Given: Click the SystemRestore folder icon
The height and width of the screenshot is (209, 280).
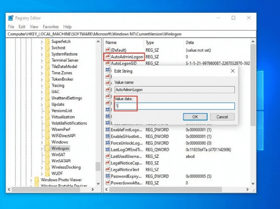Looking at the screenshot, I should point(47,54).
